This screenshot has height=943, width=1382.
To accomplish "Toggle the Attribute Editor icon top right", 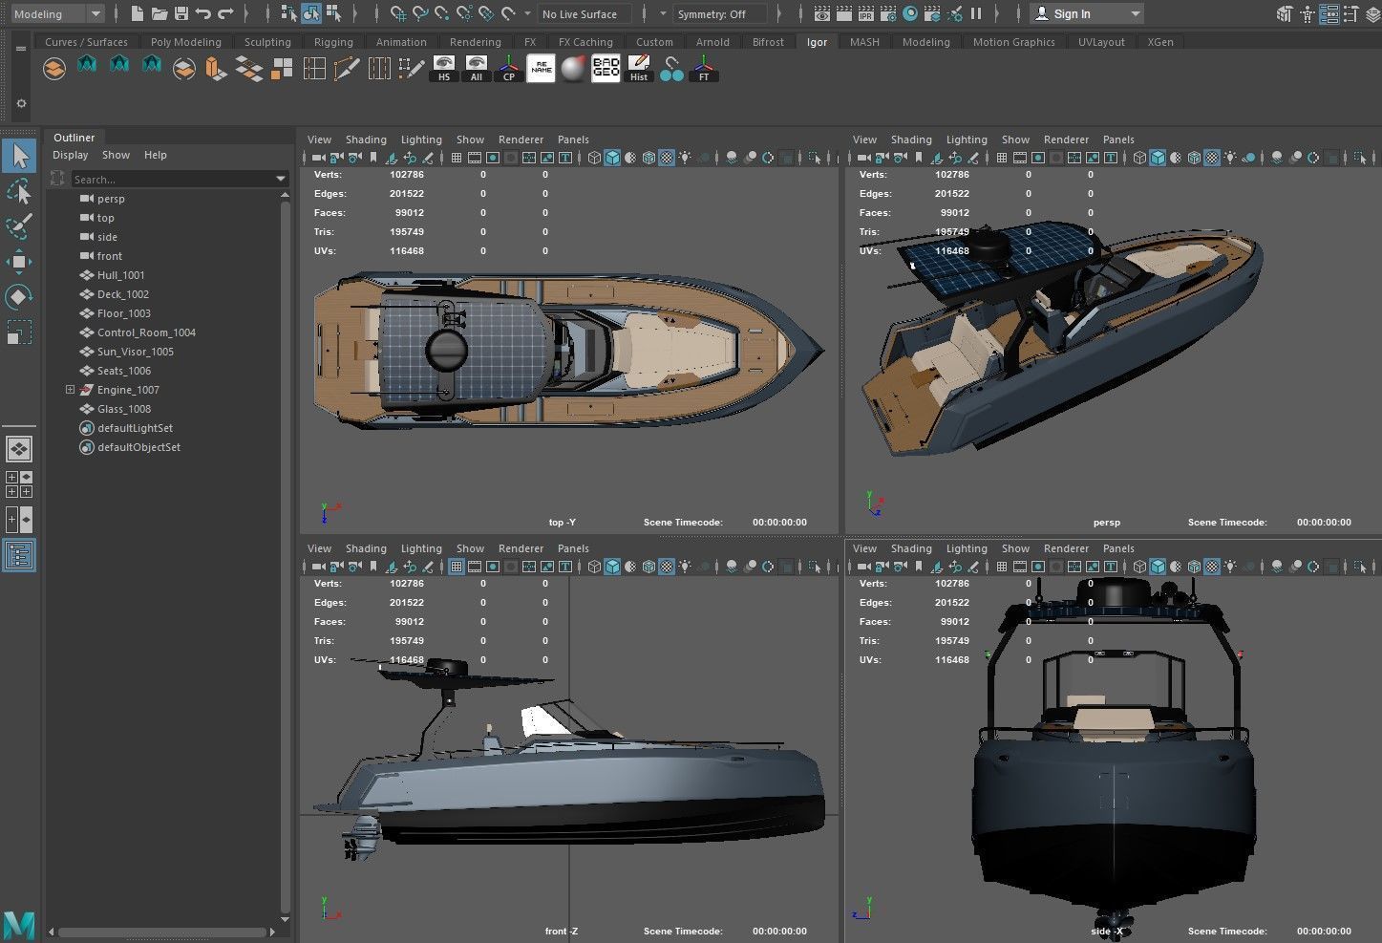I will pos(1329,13).
